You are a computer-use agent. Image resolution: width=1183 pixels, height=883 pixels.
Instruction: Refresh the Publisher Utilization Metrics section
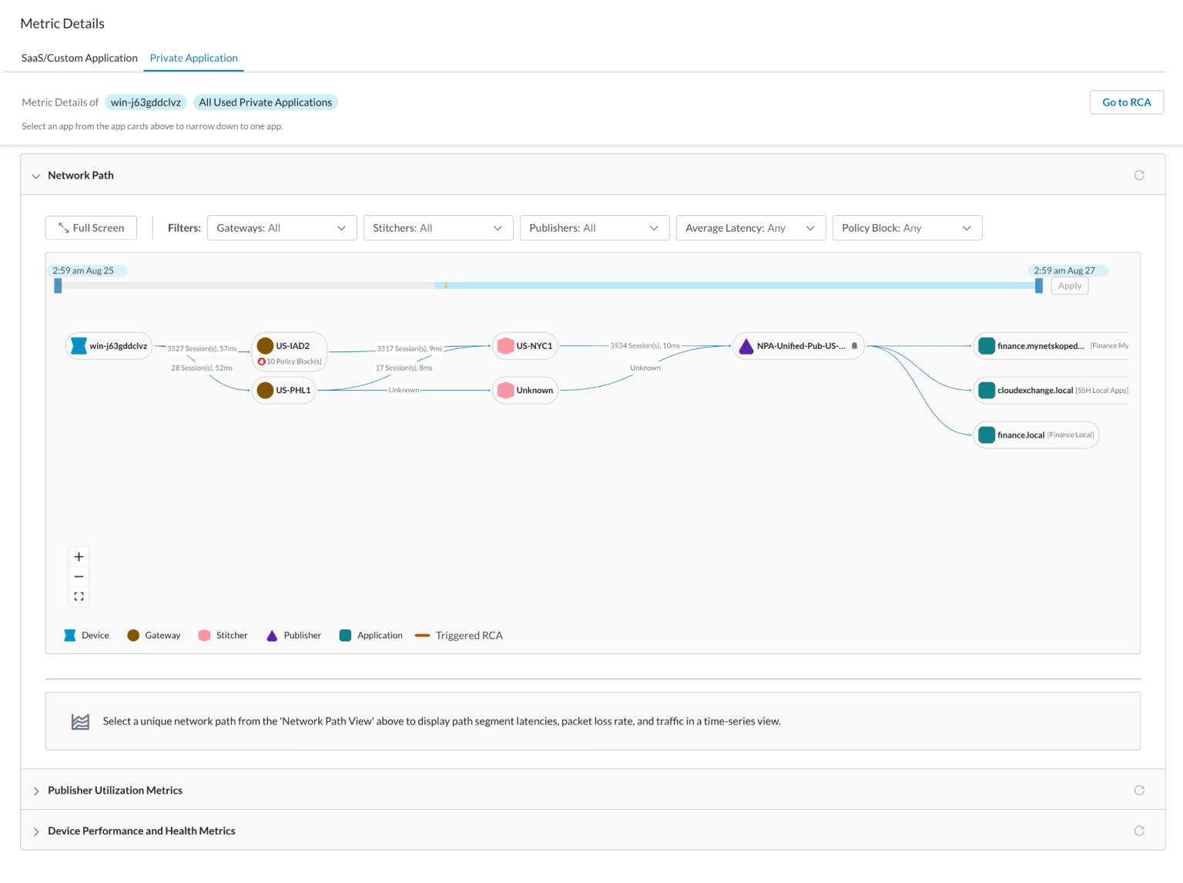point(1139,790)
